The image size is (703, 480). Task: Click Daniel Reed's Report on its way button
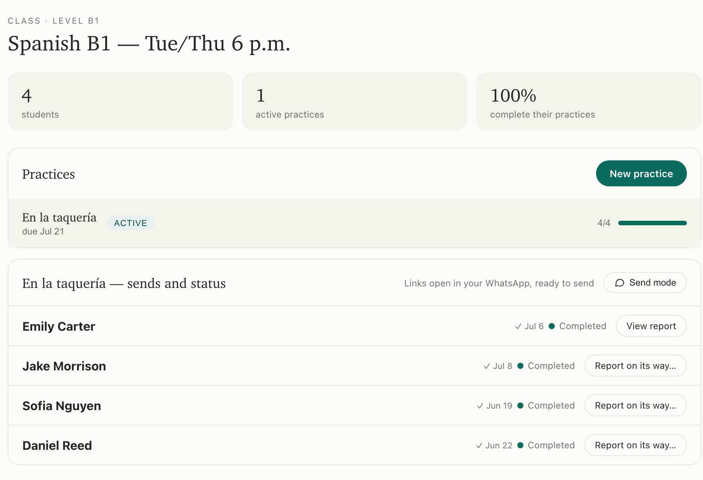[x=635, y=445]
